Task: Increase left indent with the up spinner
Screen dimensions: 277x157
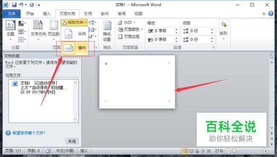Action: [x=176, y=29]
